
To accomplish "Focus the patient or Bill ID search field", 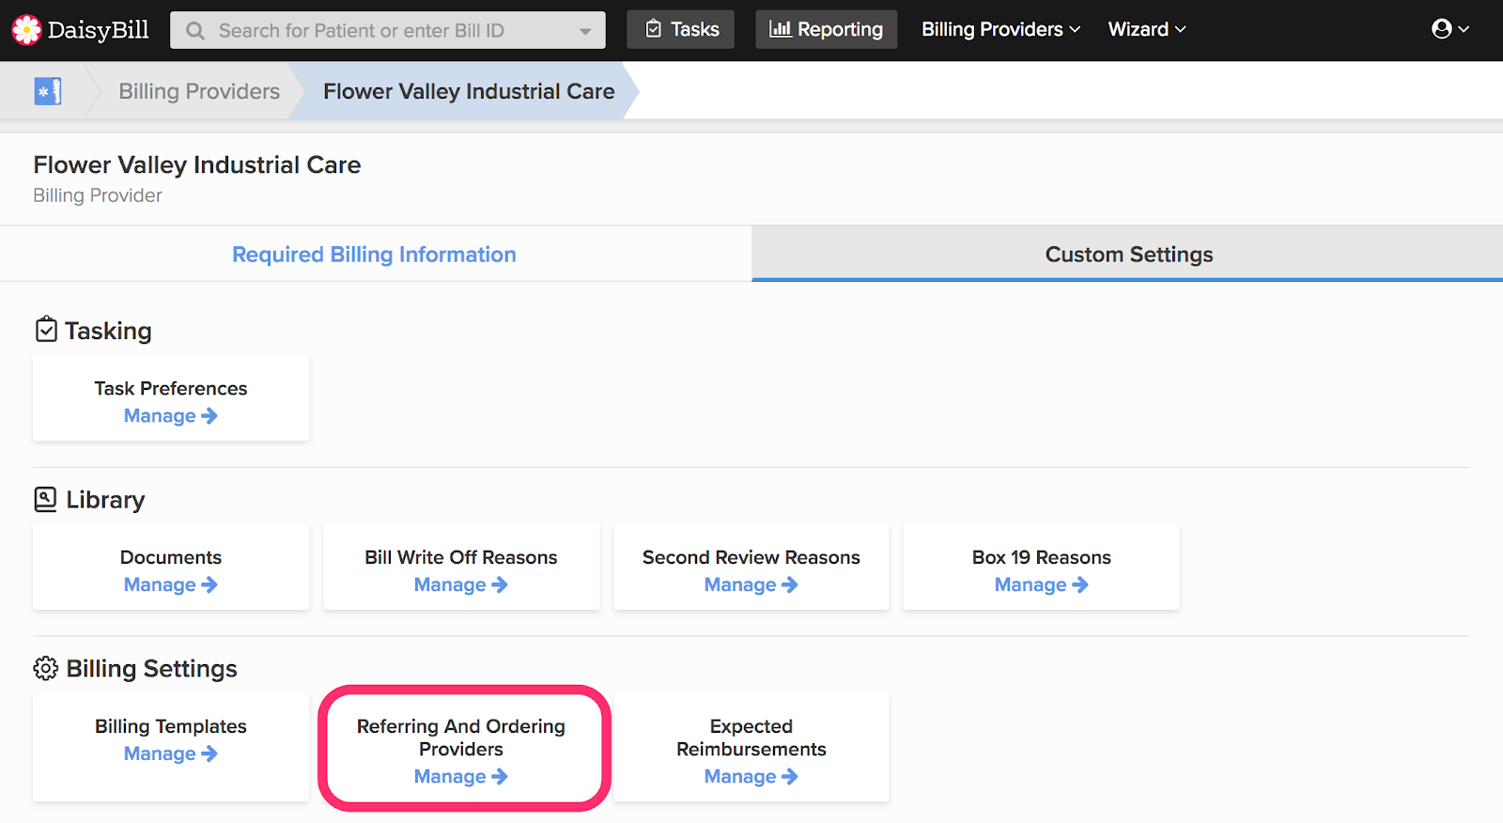I will 388,30.
